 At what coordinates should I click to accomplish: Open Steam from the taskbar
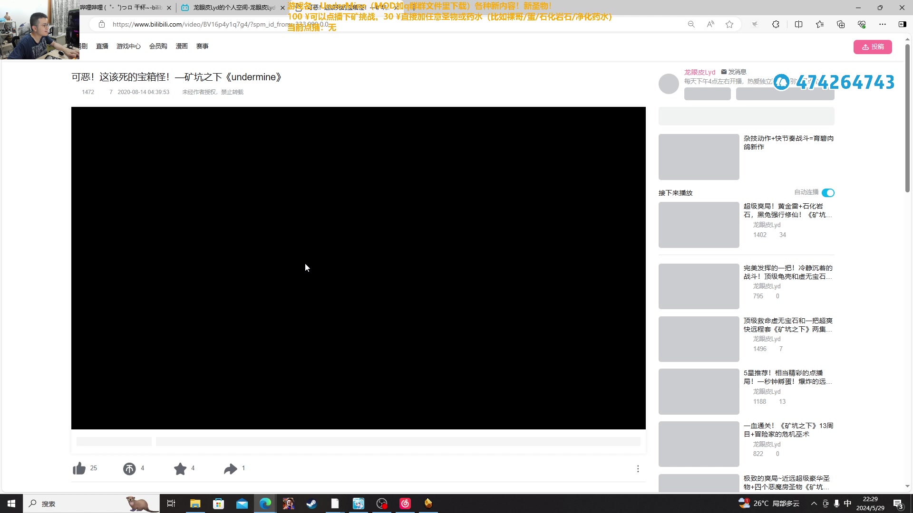(x=311, y=503)
